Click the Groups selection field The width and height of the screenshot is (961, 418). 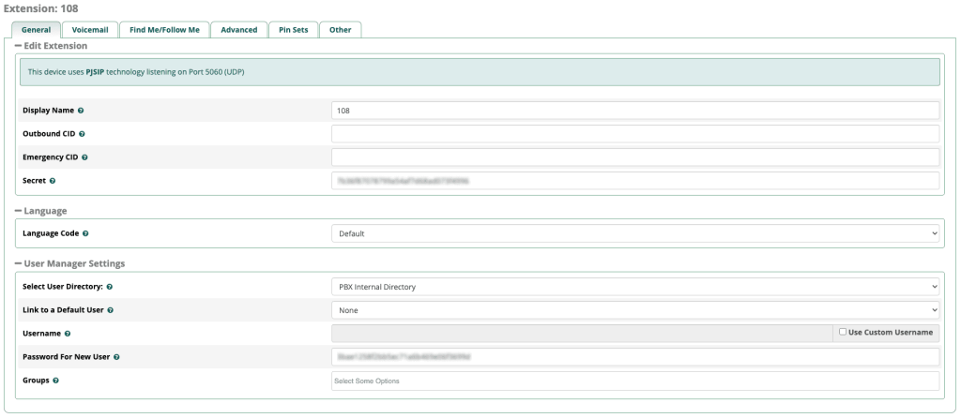pos(635,381)
